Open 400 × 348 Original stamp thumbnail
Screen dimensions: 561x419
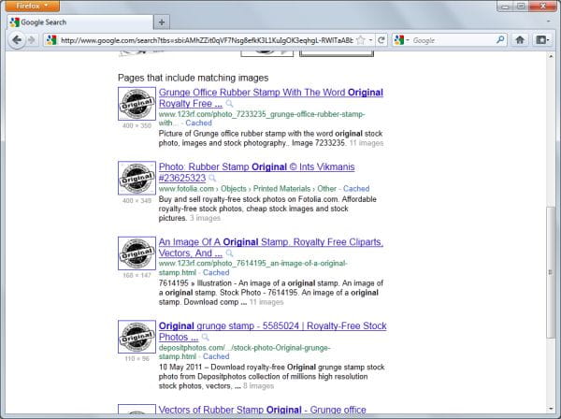[137, 178]
